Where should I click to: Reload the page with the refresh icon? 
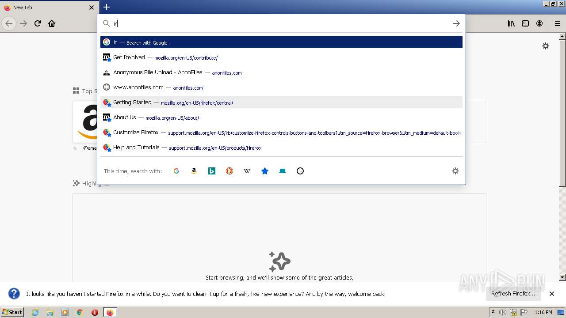(x=38, y=23)
